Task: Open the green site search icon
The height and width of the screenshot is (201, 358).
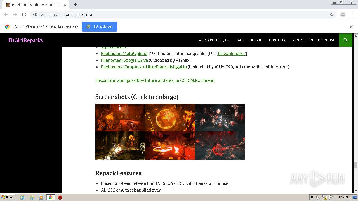Action: 346,40
